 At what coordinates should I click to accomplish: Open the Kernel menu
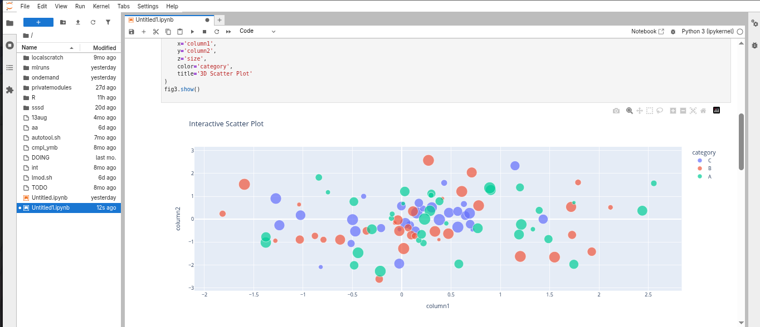(101, 6)
